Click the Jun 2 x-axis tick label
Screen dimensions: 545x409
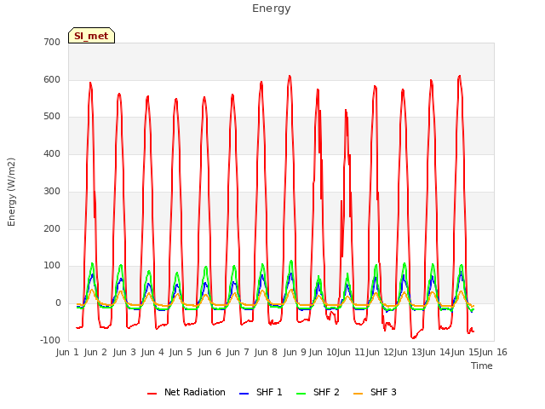(95, 352)
